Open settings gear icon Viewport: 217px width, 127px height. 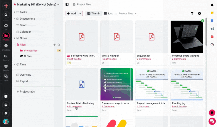click(6, 113)
